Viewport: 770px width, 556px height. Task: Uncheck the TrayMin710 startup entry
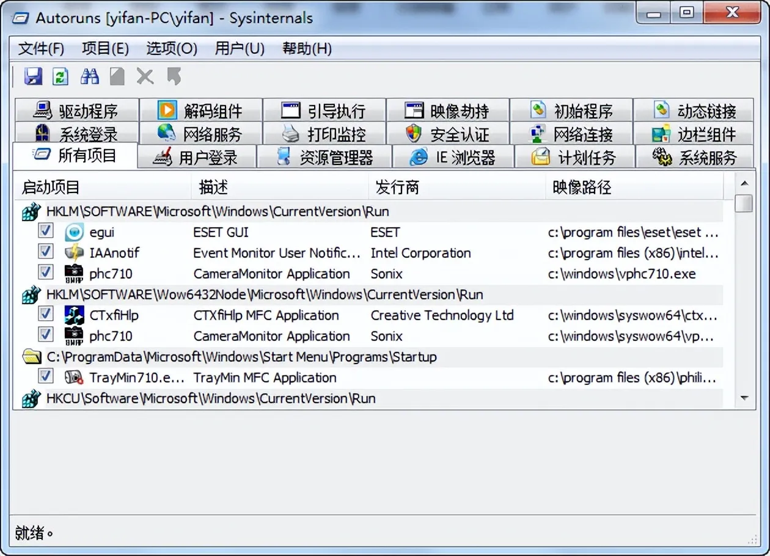[x=45, y=376]
